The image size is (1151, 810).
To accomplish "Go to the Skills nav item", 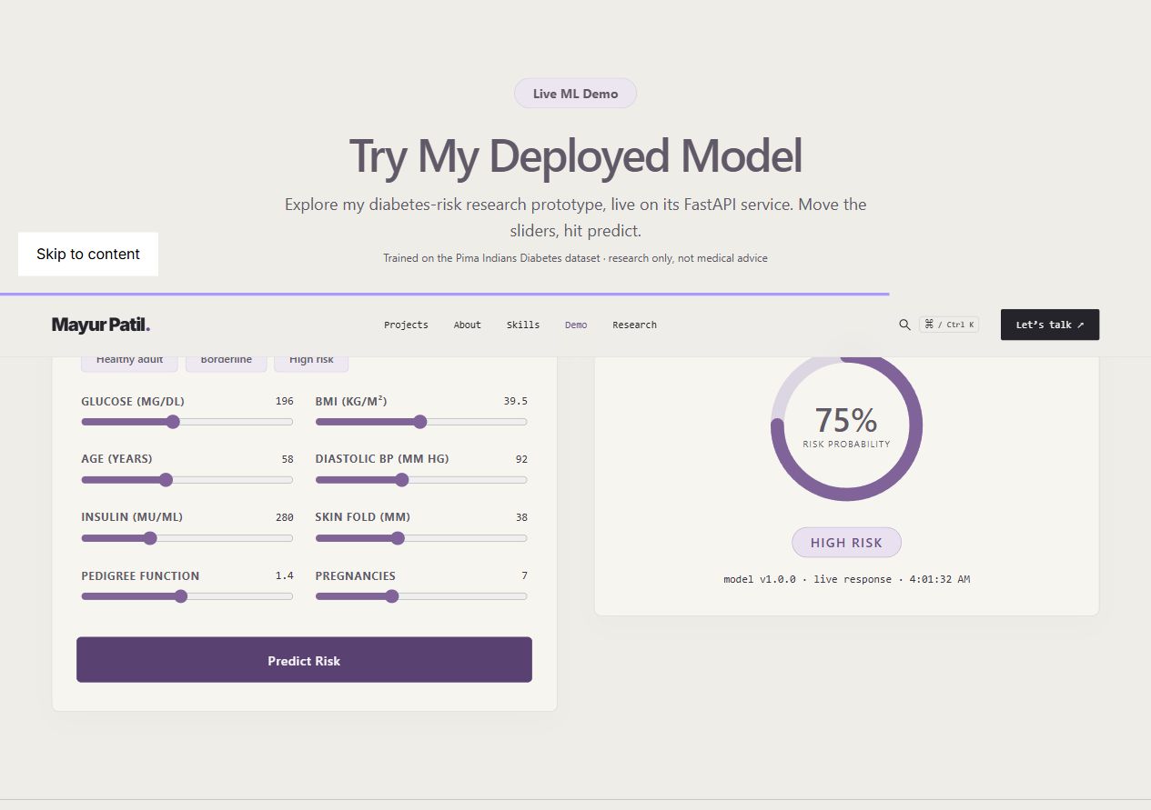I will pos(523,325).
